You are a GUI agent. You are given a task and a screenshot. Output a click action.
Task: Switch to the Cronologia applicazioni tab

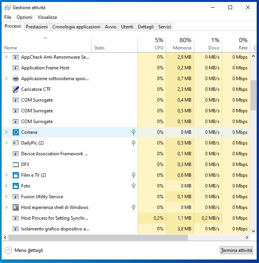(76, 27)
